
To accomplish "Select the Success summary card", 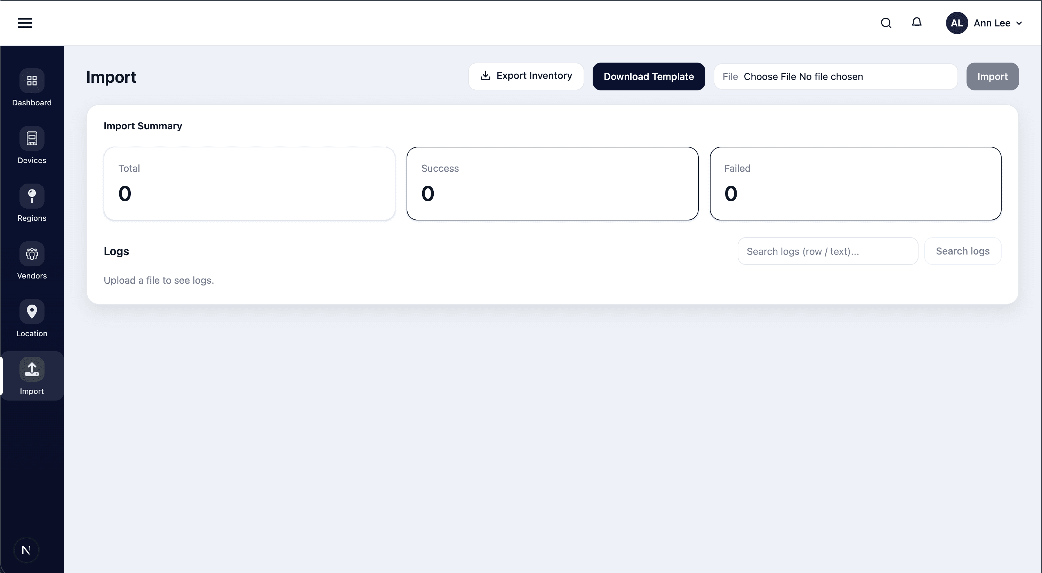I will (x=552, y=184).
